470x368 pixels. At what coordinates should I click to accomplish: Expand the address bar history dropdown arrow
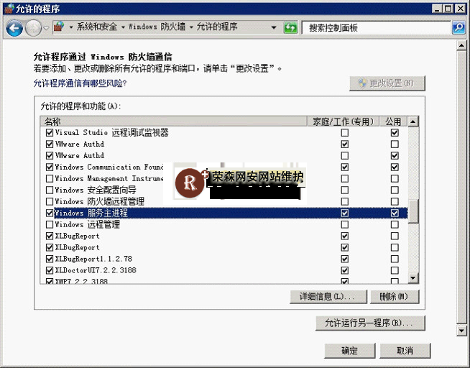click(x=274, y=28)
